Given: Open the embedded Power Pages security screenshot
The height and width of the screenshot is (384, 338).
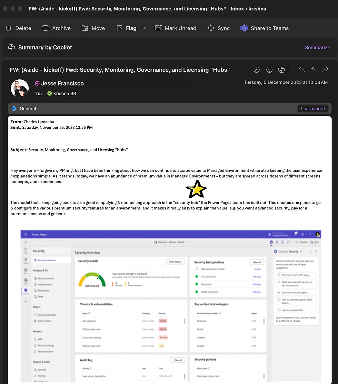Looking at the screenshot, I should 171,306.
